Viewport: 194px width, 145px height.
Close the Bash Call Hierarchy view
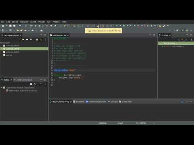click(71, 102)
